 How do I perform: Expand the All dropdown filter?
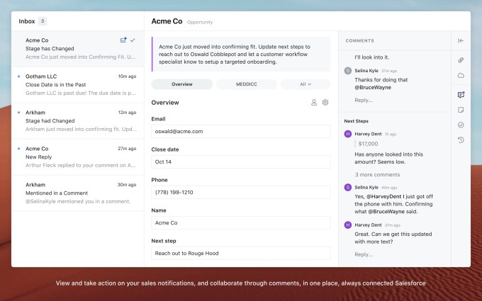(x=306, y=84)
